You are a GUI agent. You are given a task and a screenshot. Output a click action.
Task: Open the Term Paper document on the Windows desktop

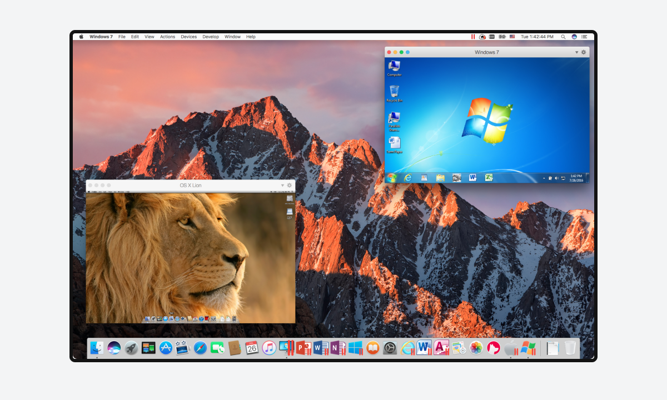[x=394, y=143]
